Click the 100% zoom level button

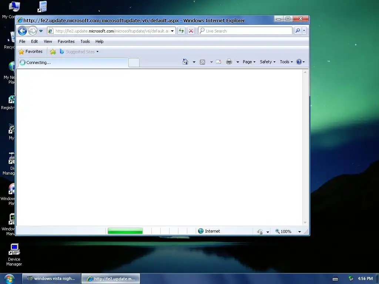(283, 231)
